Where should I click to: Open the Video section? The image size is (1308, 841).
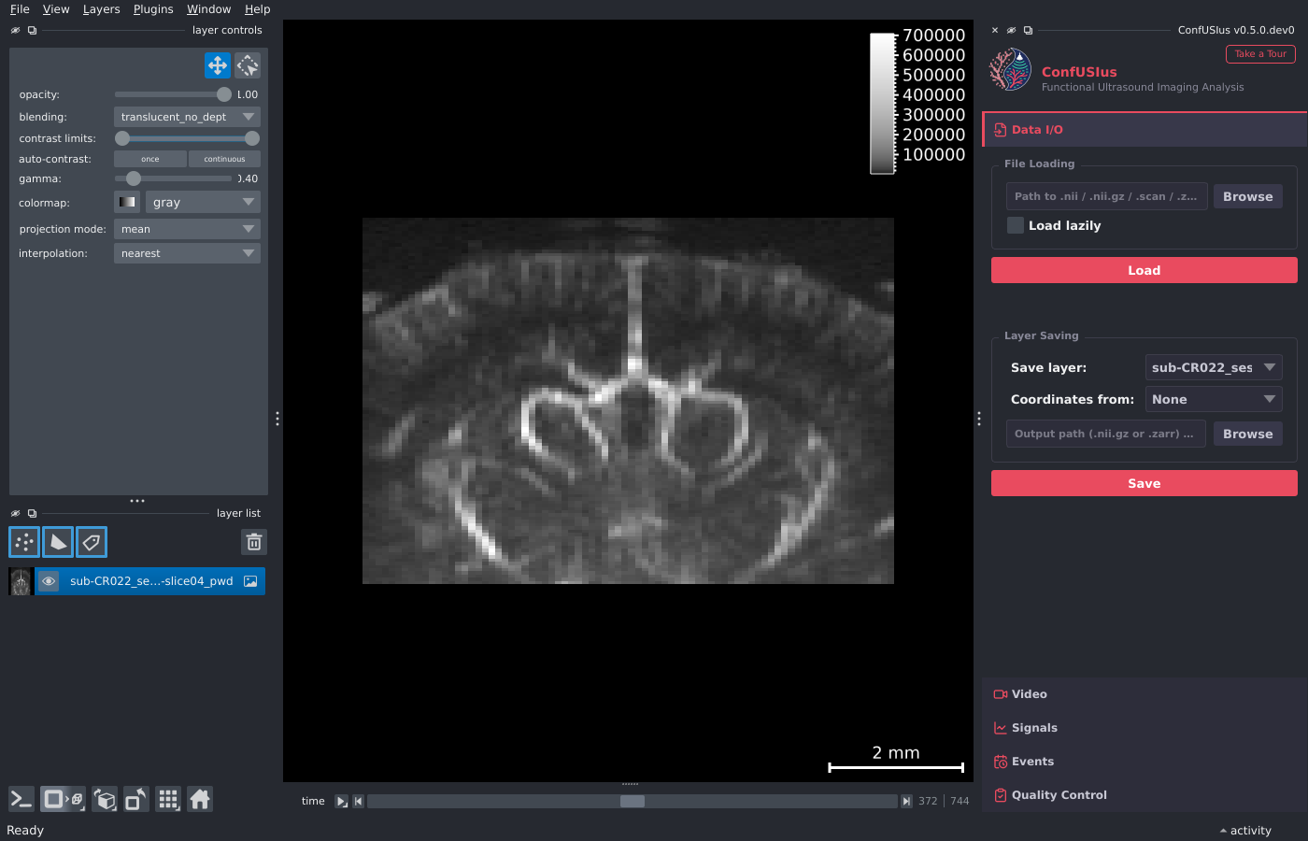pos(1144,694)
